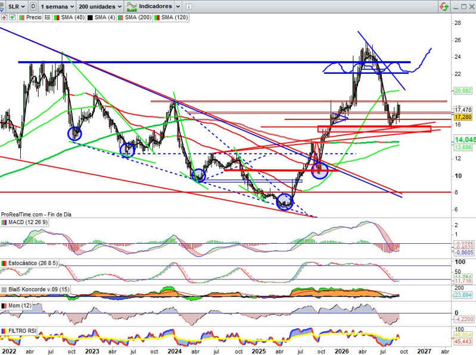Image resolution: width=476 pixels, height=355 pixels.
Task: Toggle the SMA (40) legend item
Action: tap(69, 18)
